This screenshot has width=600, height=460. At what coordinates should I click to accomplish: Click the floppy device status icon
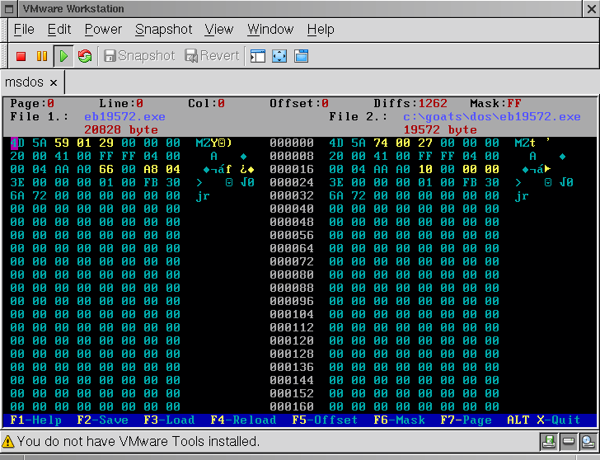pos(549,442)
